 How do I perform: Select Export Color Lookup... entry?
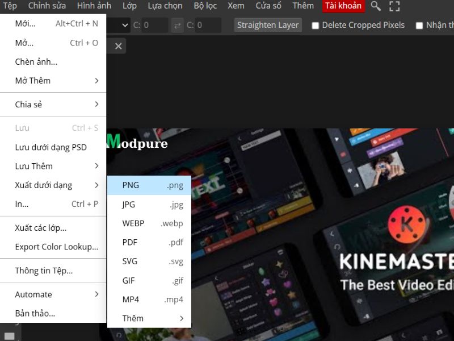(x=53, y=247)
